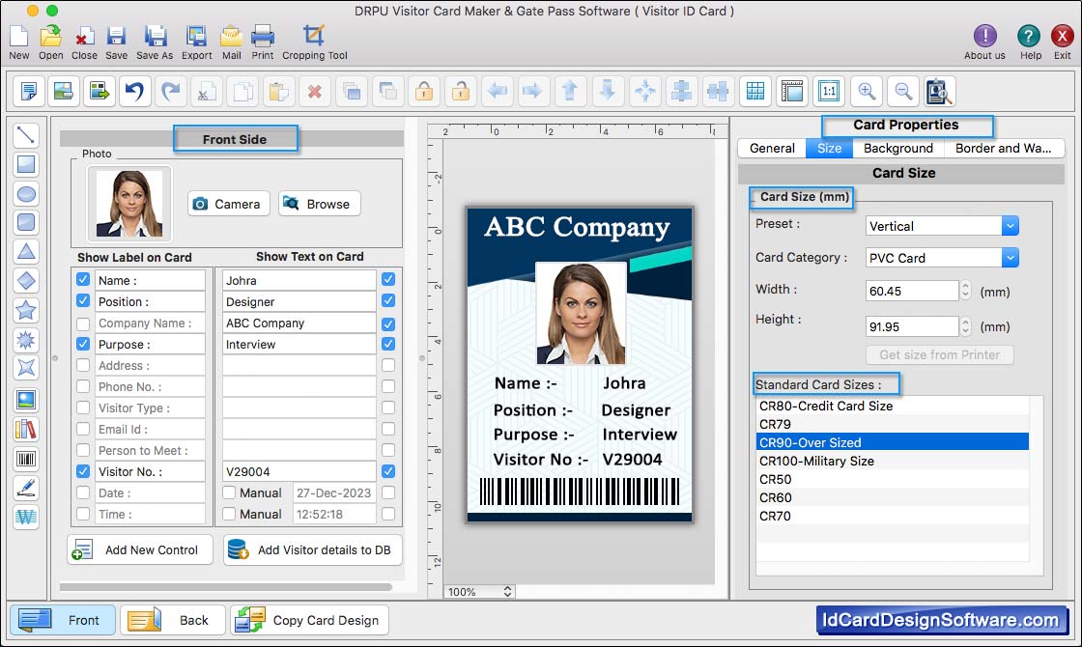Select CR100-Military Size list row
Screen dimensions: 1082x647
pos(893,461)
